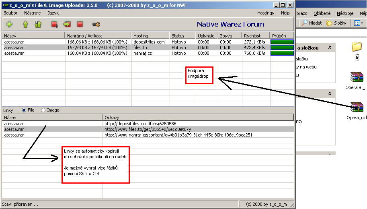Click the red square with green arrow icon
Image resolution: width=367 pixels, height=209 pixels.
click(67, 24)
